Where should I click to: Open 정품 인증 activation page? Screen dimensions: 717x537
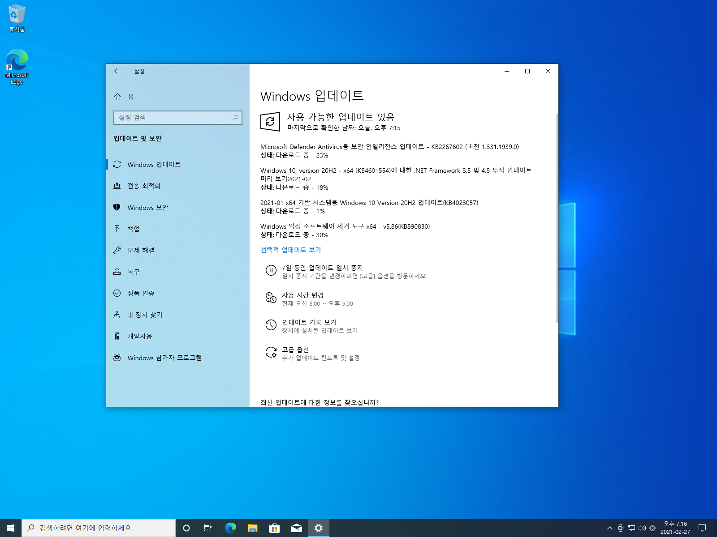pos(177,294)
